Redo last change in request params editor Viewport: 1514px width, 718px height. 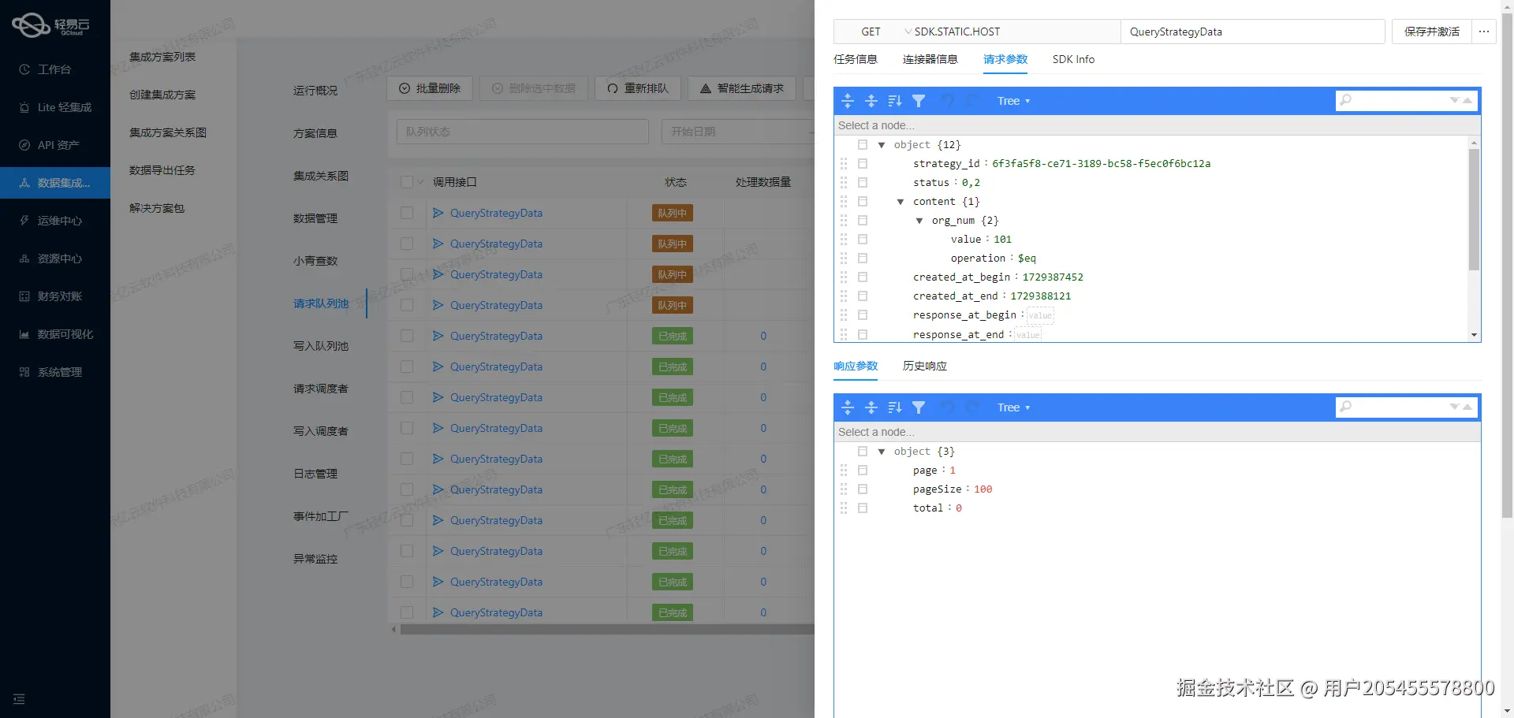(972, 101)
